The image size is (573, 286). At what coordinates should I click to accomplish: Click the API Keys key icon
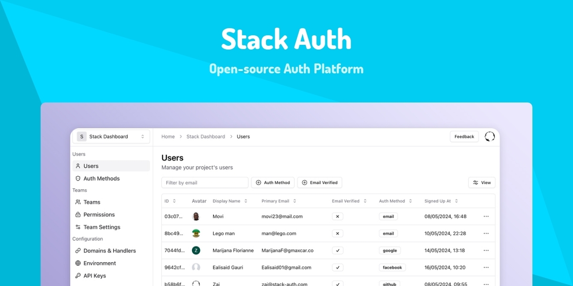coord(78,276)
